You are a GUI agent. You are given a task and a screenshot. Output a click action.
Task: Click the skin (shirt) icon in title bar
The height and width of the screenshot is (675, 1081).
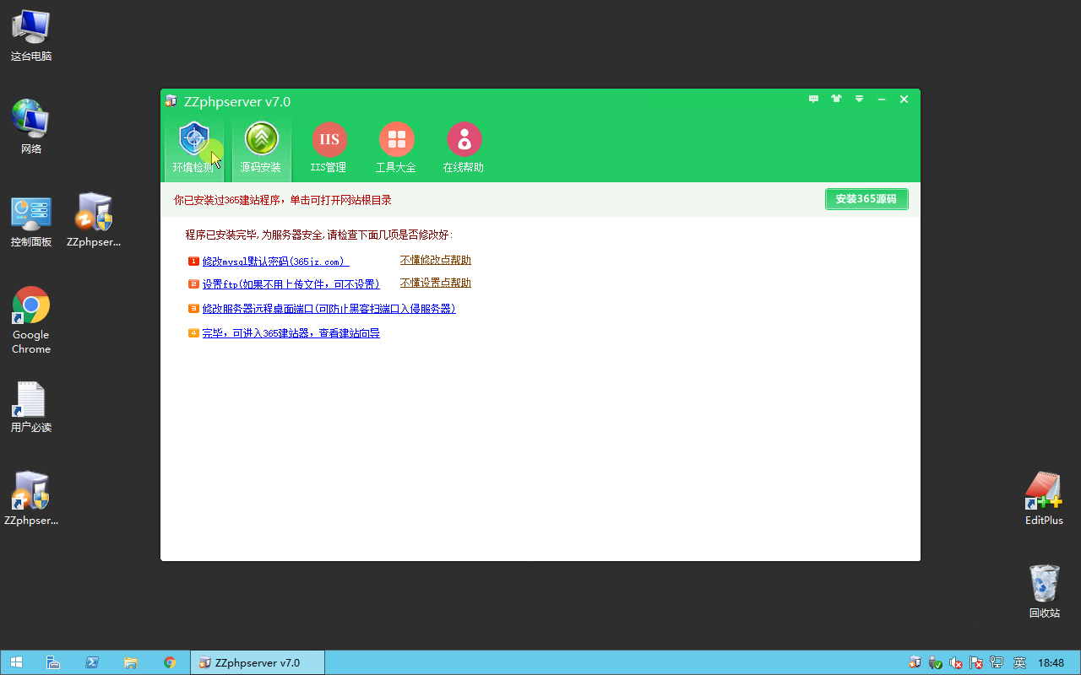click(x=836, y=99)
